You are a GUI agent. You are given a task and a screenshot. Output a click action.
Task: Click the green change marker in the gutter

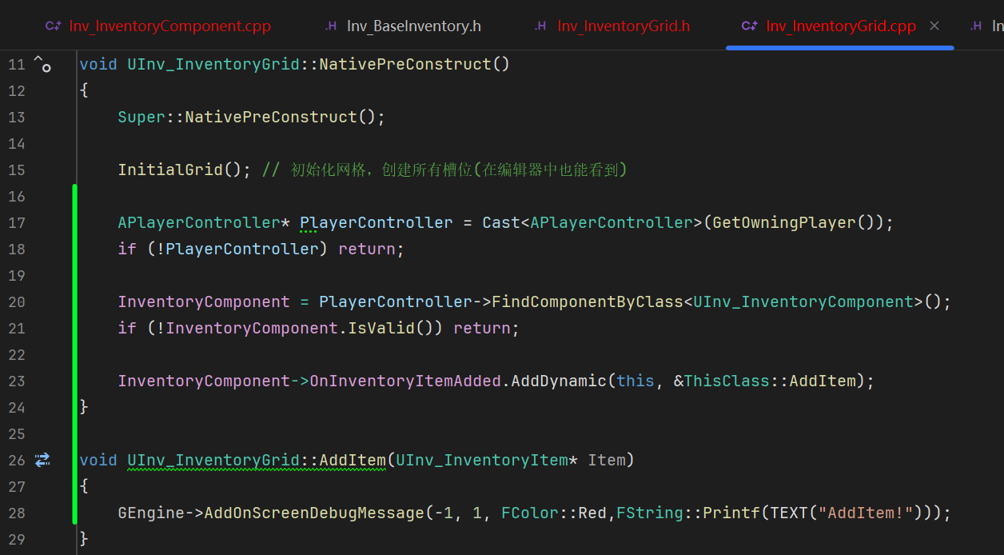[74, 353]
